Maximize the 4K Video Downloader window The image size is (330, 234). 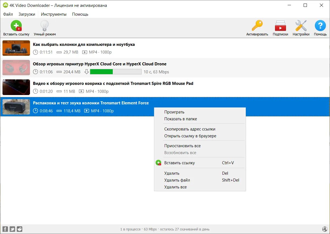(305, 5)
